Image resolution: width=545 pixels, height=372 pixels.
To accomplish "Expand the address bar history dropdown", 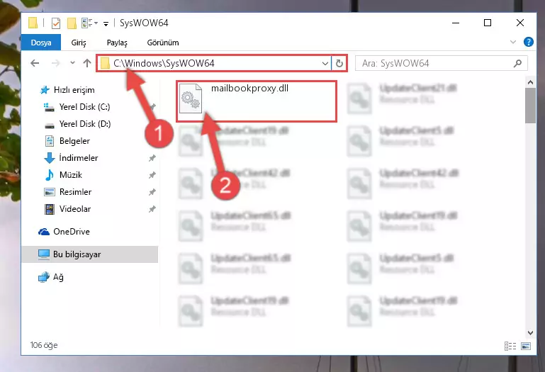I will point(325,64).
